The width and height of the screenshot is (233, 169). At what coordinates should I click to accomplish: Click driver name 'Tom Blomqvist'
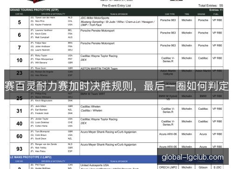click(42, 132)
